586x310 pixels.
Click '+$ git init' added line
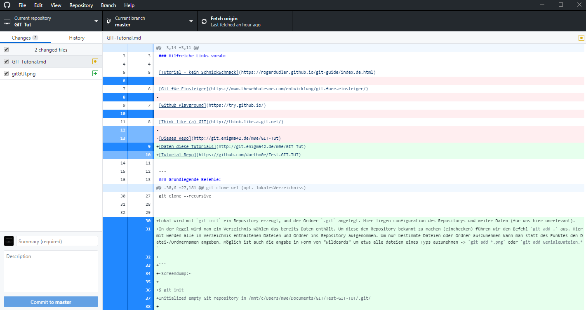pos(170,290)
